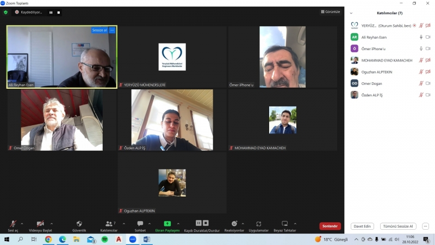This screenshot has height=245, width=435.
Task: Expand arrow next to Katılımcılar toolbar button
Action: [124, 224]
